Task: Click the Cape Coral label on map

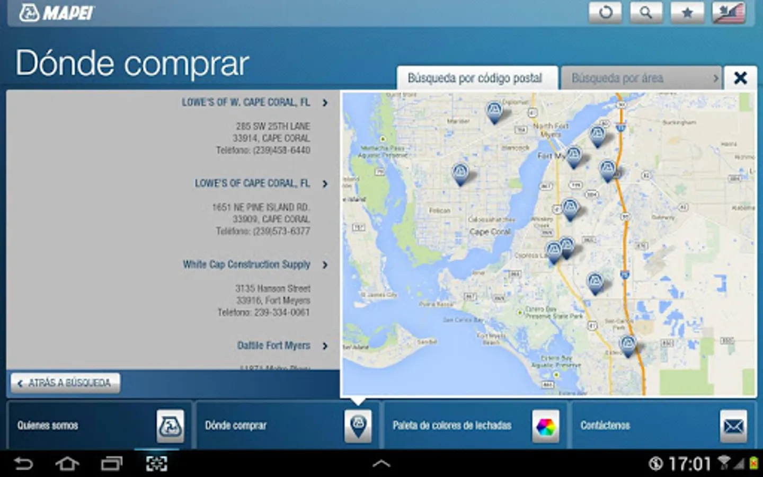Action: (x=490, y=232)
